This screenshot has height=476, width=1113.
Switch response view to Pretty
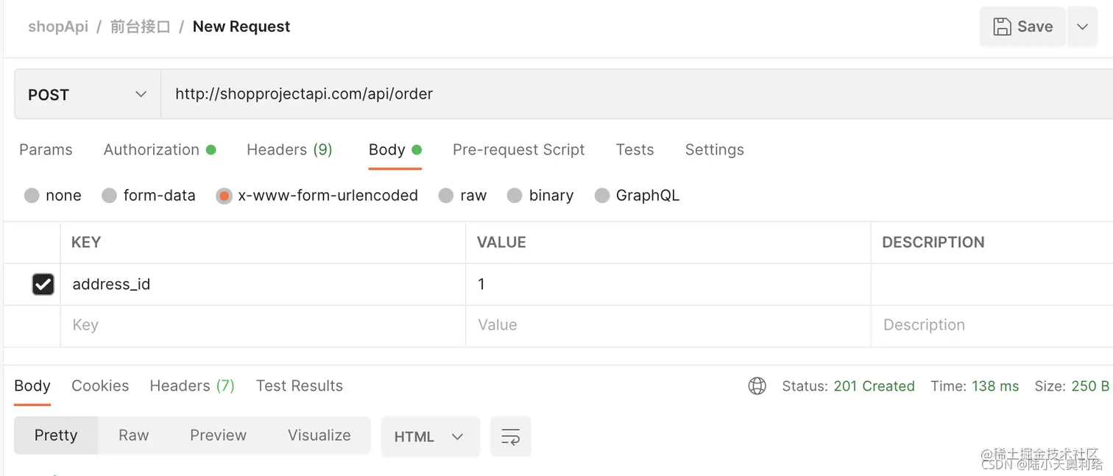[x=56, y=436]
